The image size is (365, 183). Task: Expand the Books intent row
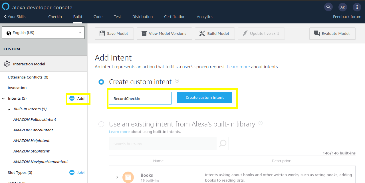(117, 177)
